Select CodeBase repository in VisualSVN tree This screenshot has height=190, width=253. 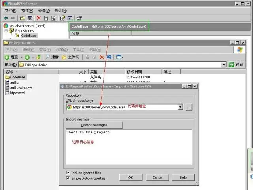pyautogui.click(x=29, y=36)
